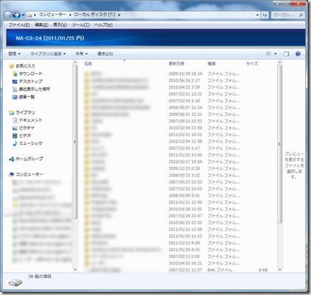
Task: Open the view options dropdown arrow
Action: click(x=275, y=54)
